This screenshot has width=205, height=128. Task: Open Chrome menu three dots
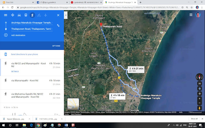[202, 7]
